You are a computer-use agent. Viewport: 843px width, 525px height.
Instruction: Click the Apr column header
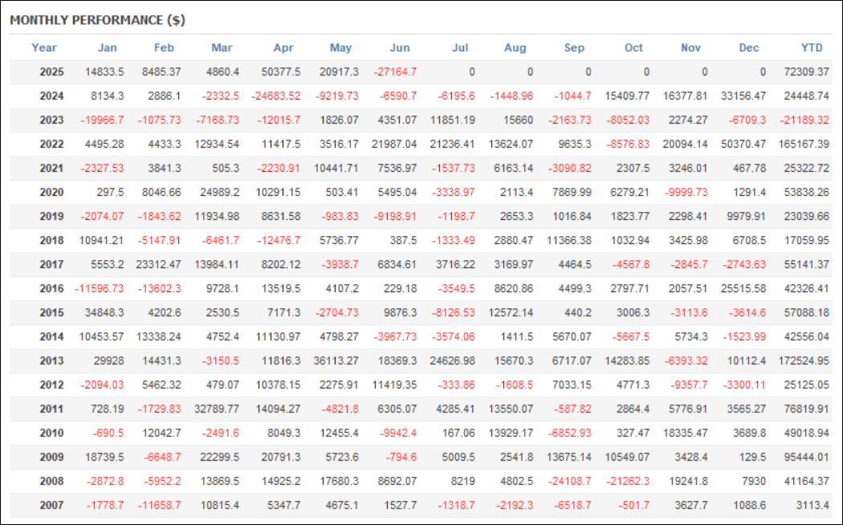coord(283,48)
